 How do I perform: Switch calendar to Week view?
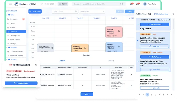pyautogui.click(x=130, y=12)
